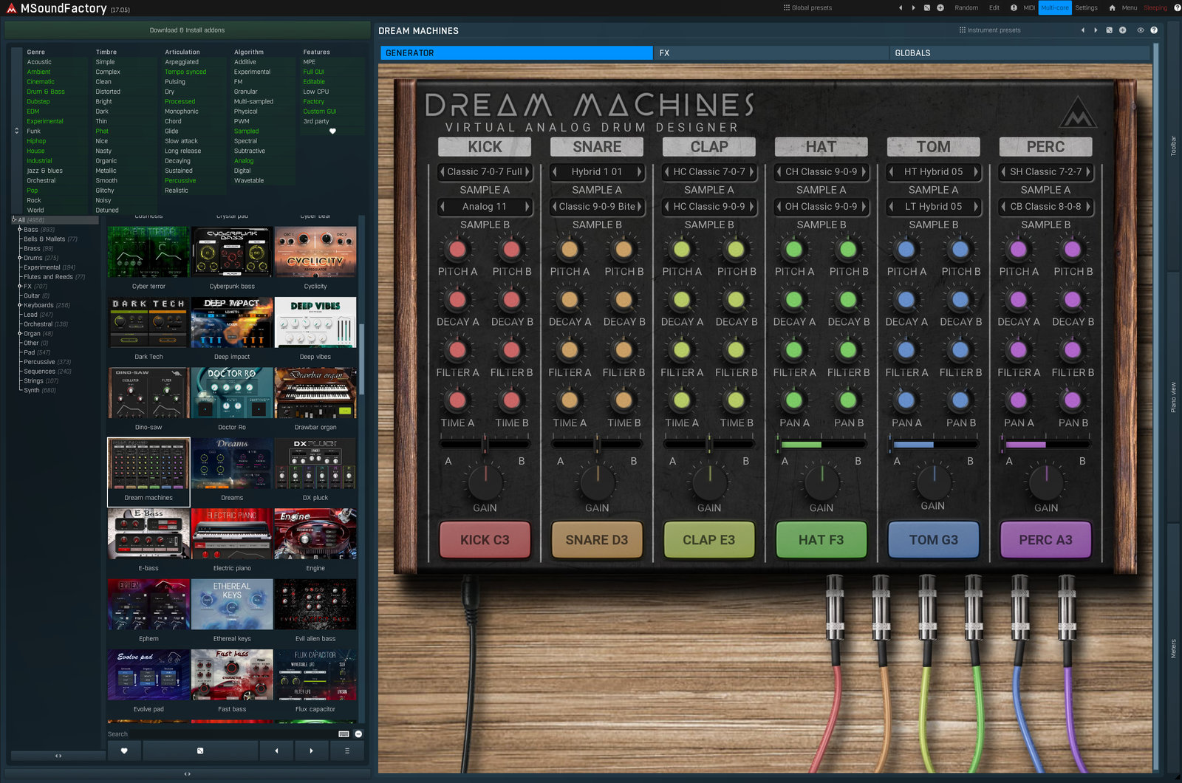
Task: Click the home icon in top bar
Action: pos(1112,7)
